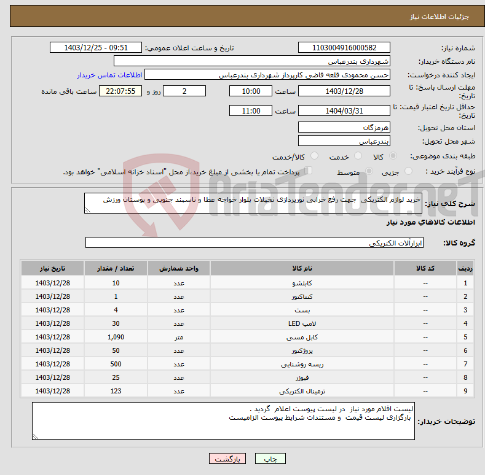Click the جزئیات اطلاعات نیاز page header
485x475 pixels.
440,17
